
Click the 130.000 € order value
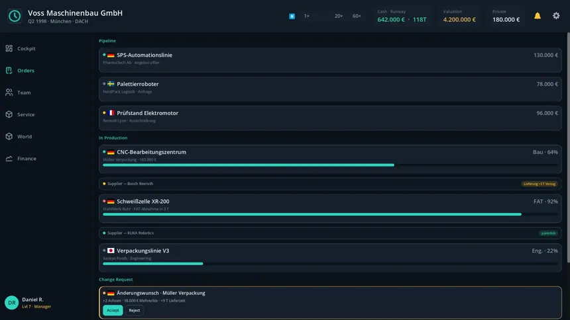(545, 55)
